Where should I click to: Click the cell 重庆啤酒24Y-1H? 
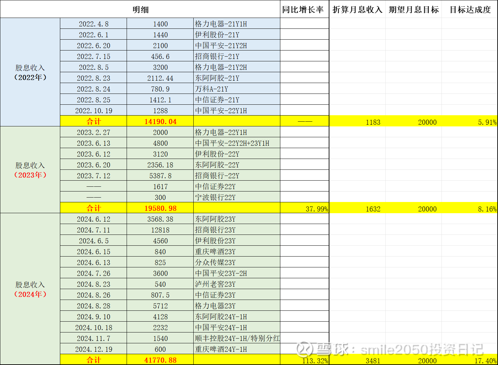[x=237, y=349]
